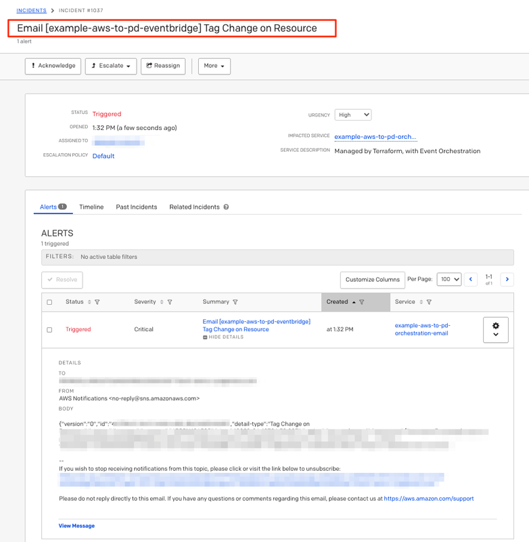The image size is (529, 542).
Task: Sort alerts by Service column
Action: (421, 302)
